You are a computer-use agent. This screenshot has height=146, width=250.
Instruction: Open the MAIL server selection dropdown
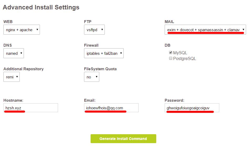(x=205, y=30)
